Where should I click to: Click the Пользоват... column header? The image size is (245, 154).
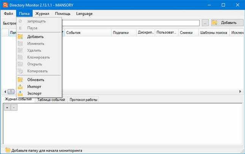(167, 32)
